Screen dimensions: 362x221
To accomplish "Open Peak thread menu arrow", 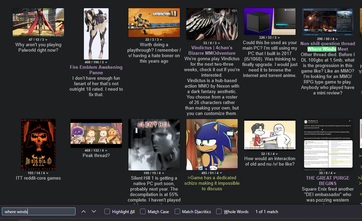I will [x=106, y=151].
